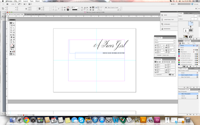Select the Pencil tool

[x=14, y=30]
